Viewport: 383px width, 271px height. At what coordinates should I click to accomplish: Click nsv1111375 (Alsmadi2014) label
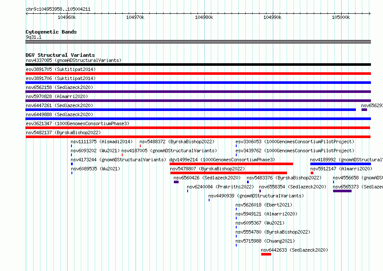[102, 142]
